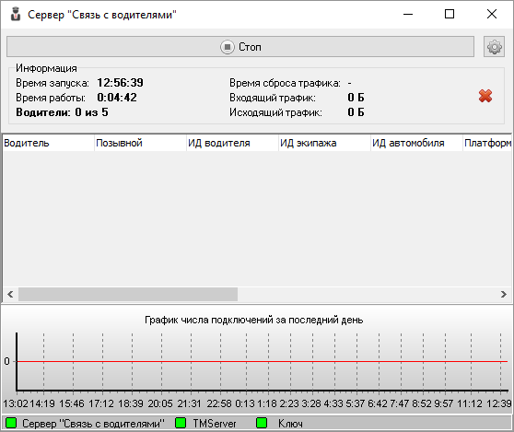The width and height of the screenshot is (514, 432).
Task: Click the ИД автомобиля column header
Action: tap(416, 144)
